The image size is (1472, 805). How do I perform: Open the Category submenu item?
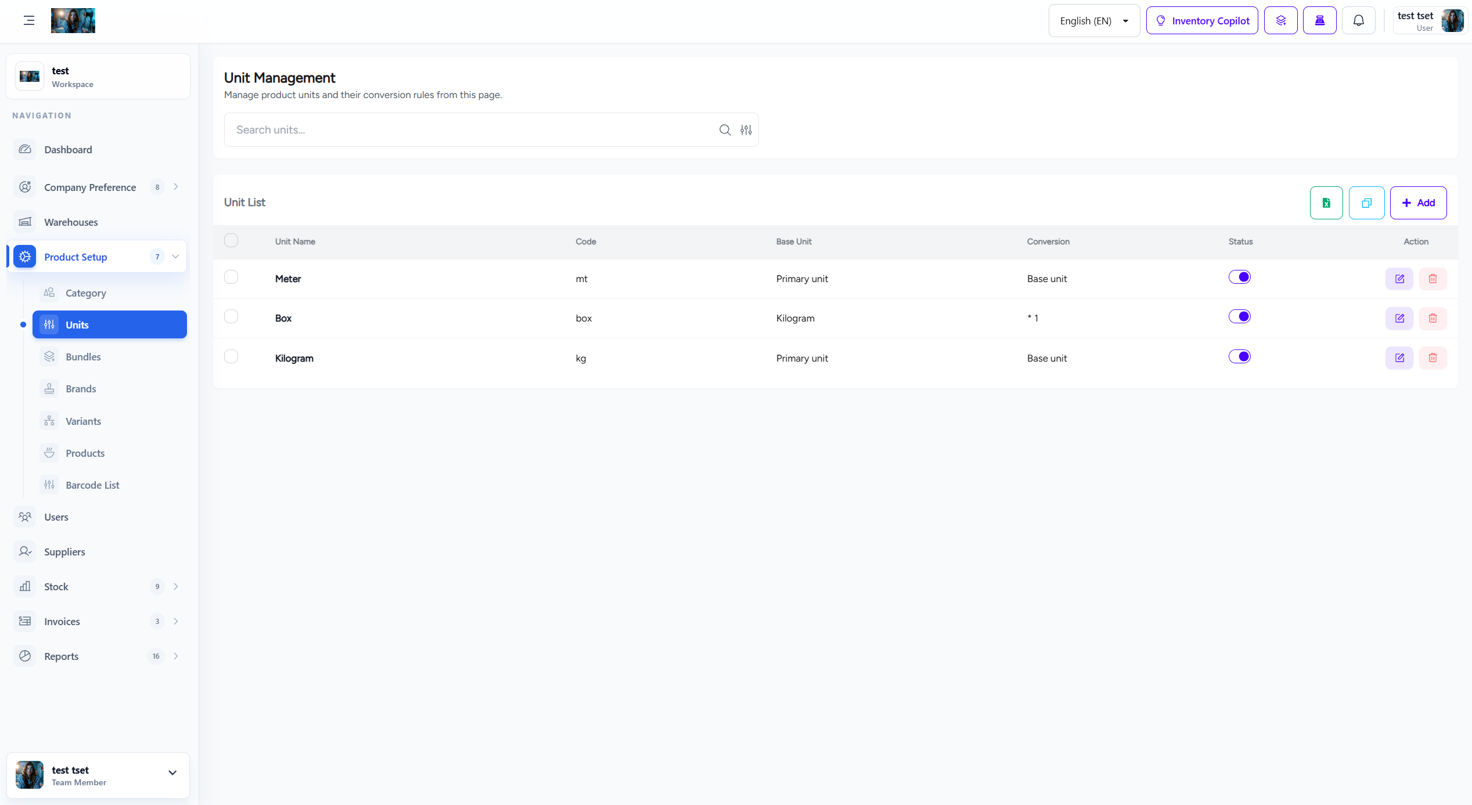point(110,293)
